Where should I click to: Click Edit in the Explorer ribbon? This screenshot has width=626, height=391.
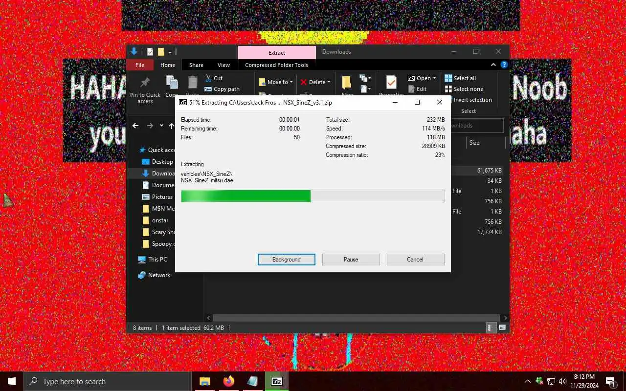coord(417,89)
